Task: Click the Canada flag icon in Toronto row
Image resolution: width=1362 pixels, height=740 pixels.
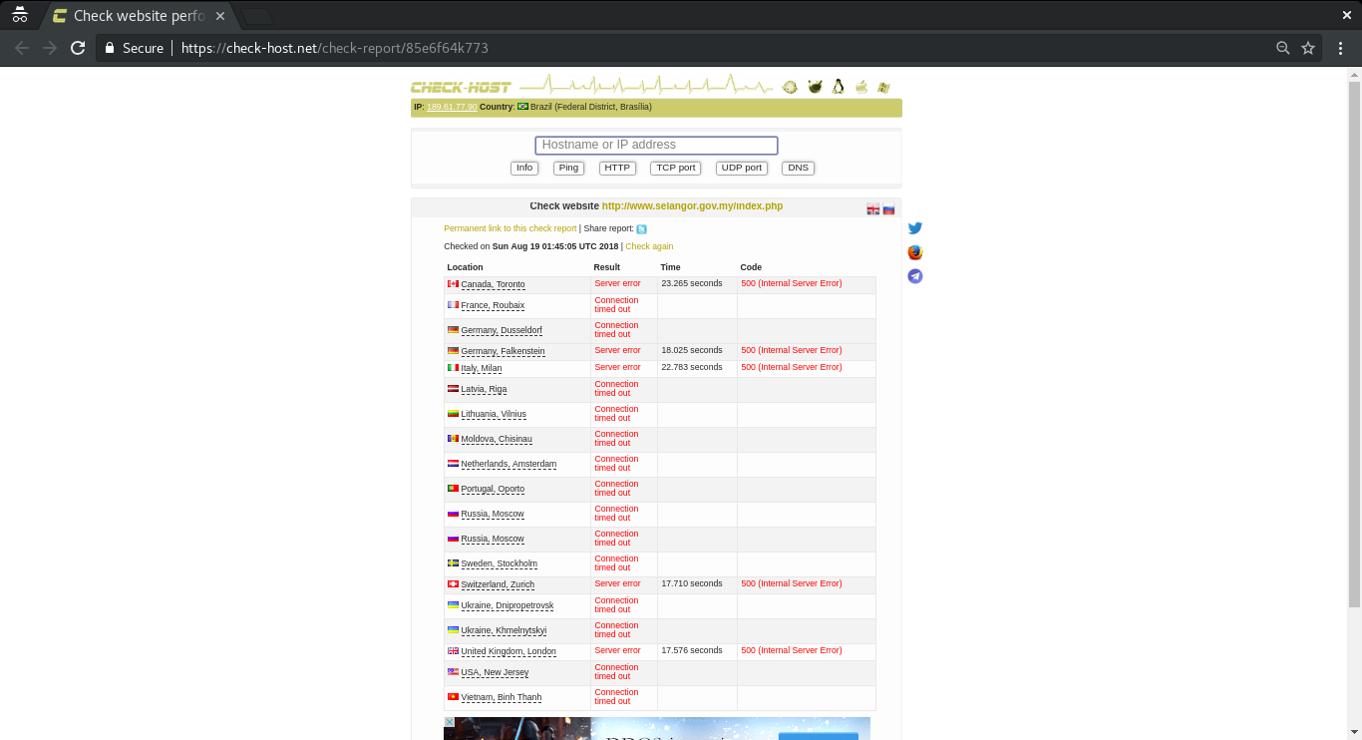Action: tap(453, 284)
